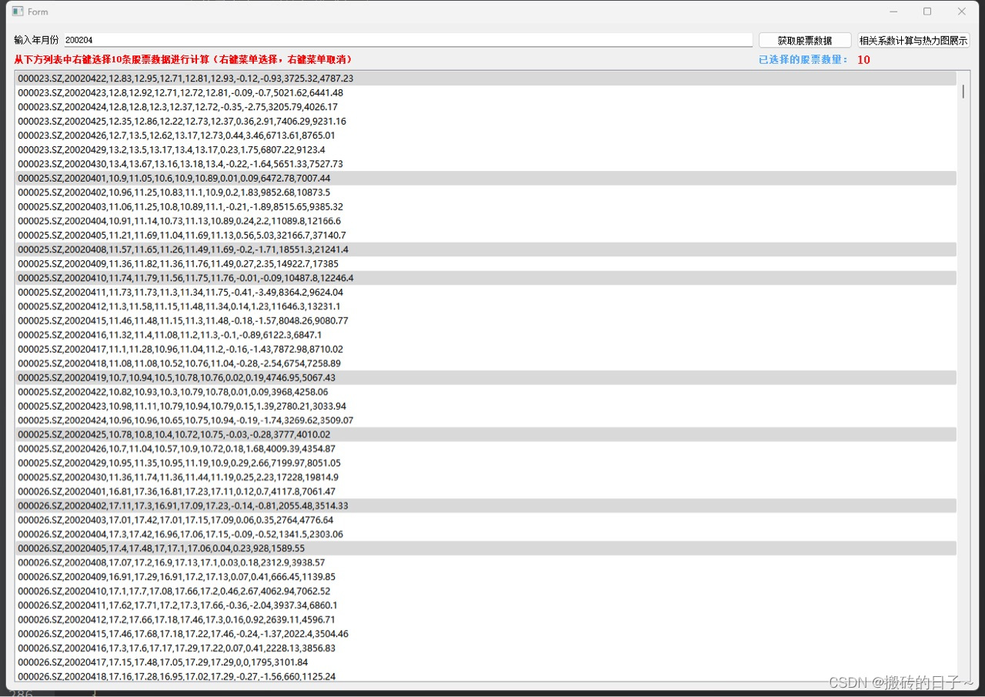Image resolution: width=985 pixels, height=697 pixels.
Task: Select row 000025.SZ,20020430
Action: point(486,478)
